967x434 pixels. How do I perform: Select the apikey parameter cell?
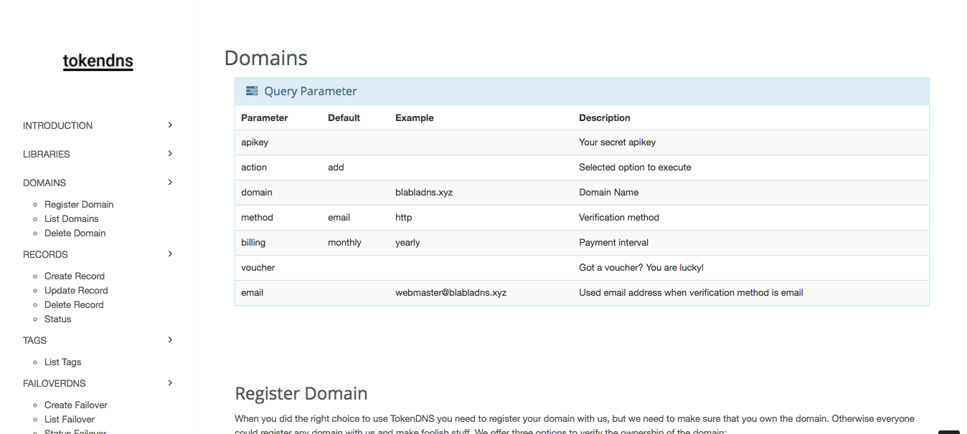coord(255,143)
